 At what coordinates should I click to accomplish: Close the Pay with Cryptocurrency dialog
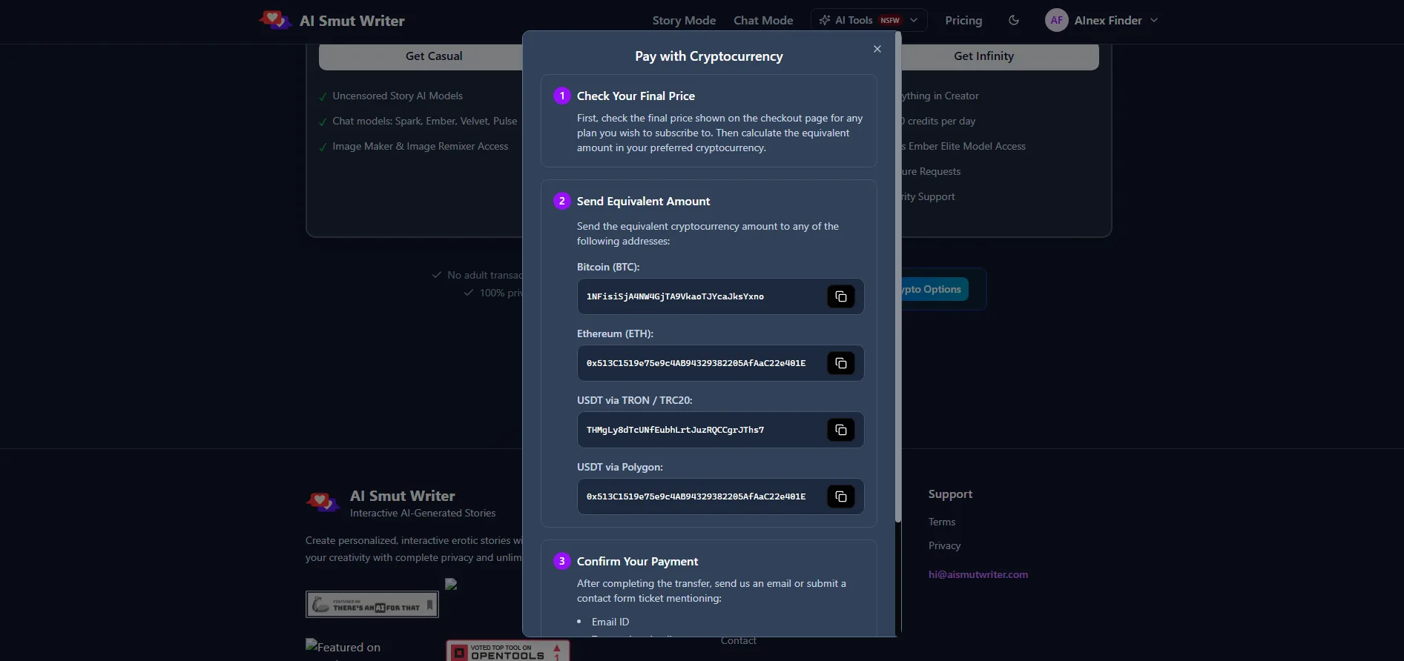point(877,49)
